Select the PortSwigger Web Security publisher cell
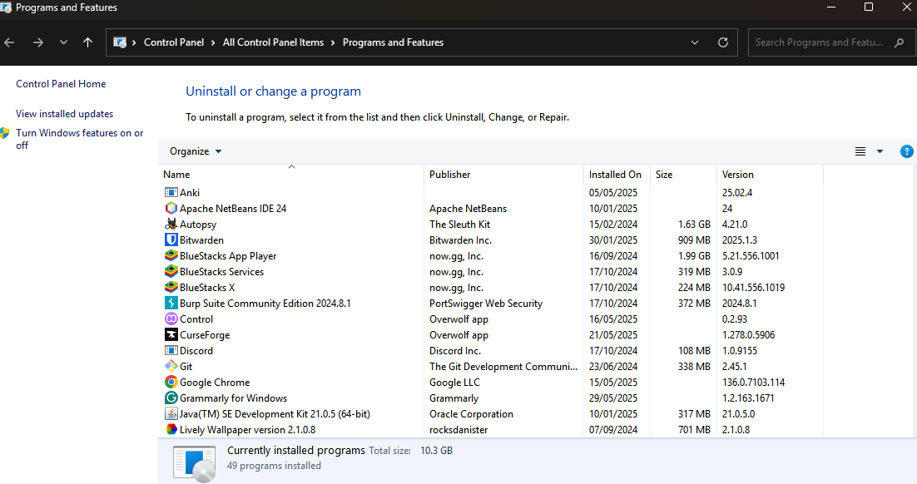 coord(486,303)
